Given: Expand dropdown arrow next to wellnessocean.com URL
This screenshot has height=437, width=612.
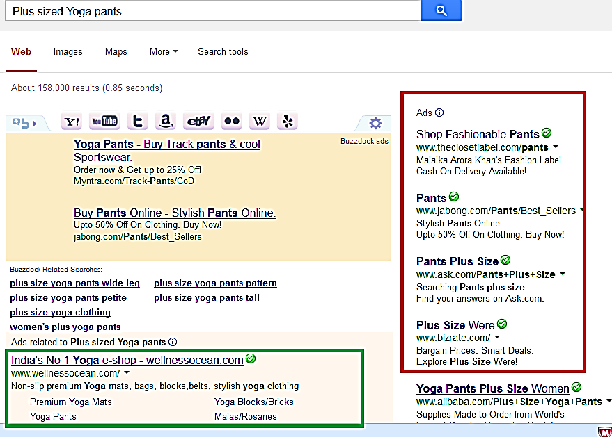Looking at the screenshot, I should (x=127, y=372).
